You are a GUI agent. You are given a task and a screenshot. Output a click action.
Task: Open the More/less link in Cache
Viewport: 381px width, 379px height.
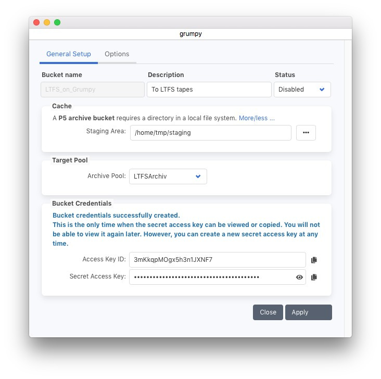pos(256,118)
